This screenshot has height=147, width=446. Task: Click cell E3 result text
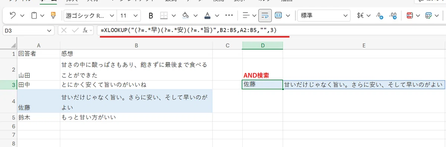click(x=364, y=85)
